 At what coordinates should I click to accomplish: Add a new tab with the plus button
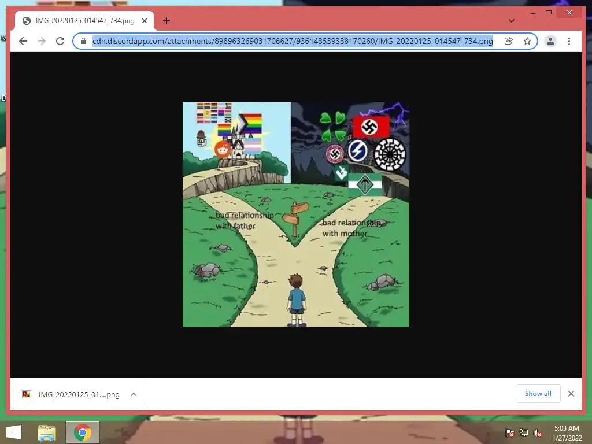(166, 21)
